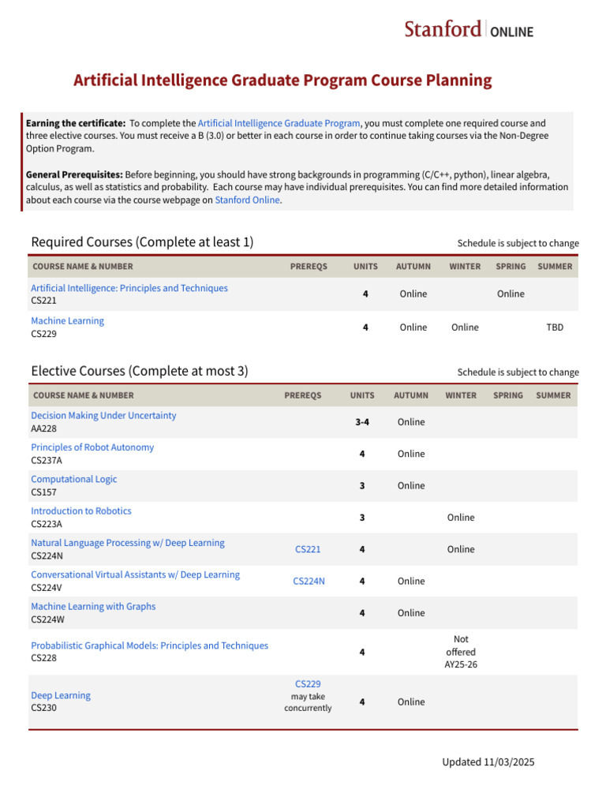The image size is (606, 808).
Task: Click the Autumn Online cell for Deep Learning
Action: 411,701
